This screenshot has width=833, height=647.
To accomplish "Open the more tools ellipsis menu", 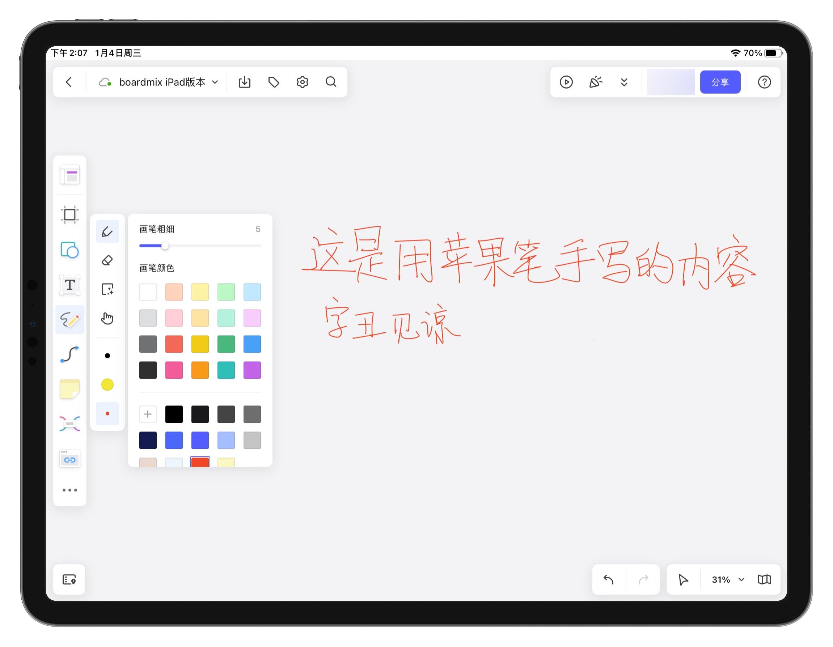I will pyautogui.click(x=70, y=490).
